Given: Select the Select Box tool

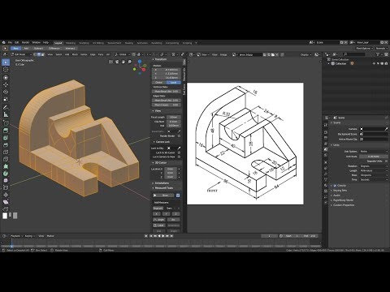Looking at the screenshot, I should (x=6, y=62).
